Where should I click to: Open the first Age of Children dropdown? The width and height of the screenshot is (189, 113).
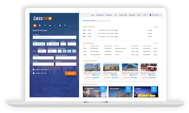pyautogui.click(x=60, y=51)
